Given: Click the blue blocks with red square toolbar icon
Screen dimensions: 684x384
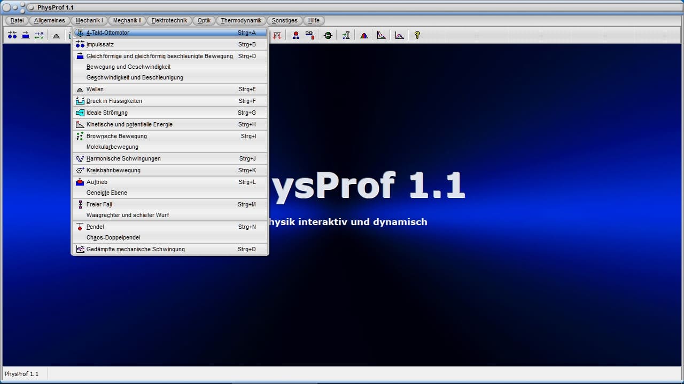Looking at the screenshot, I should tap(310, 35).
